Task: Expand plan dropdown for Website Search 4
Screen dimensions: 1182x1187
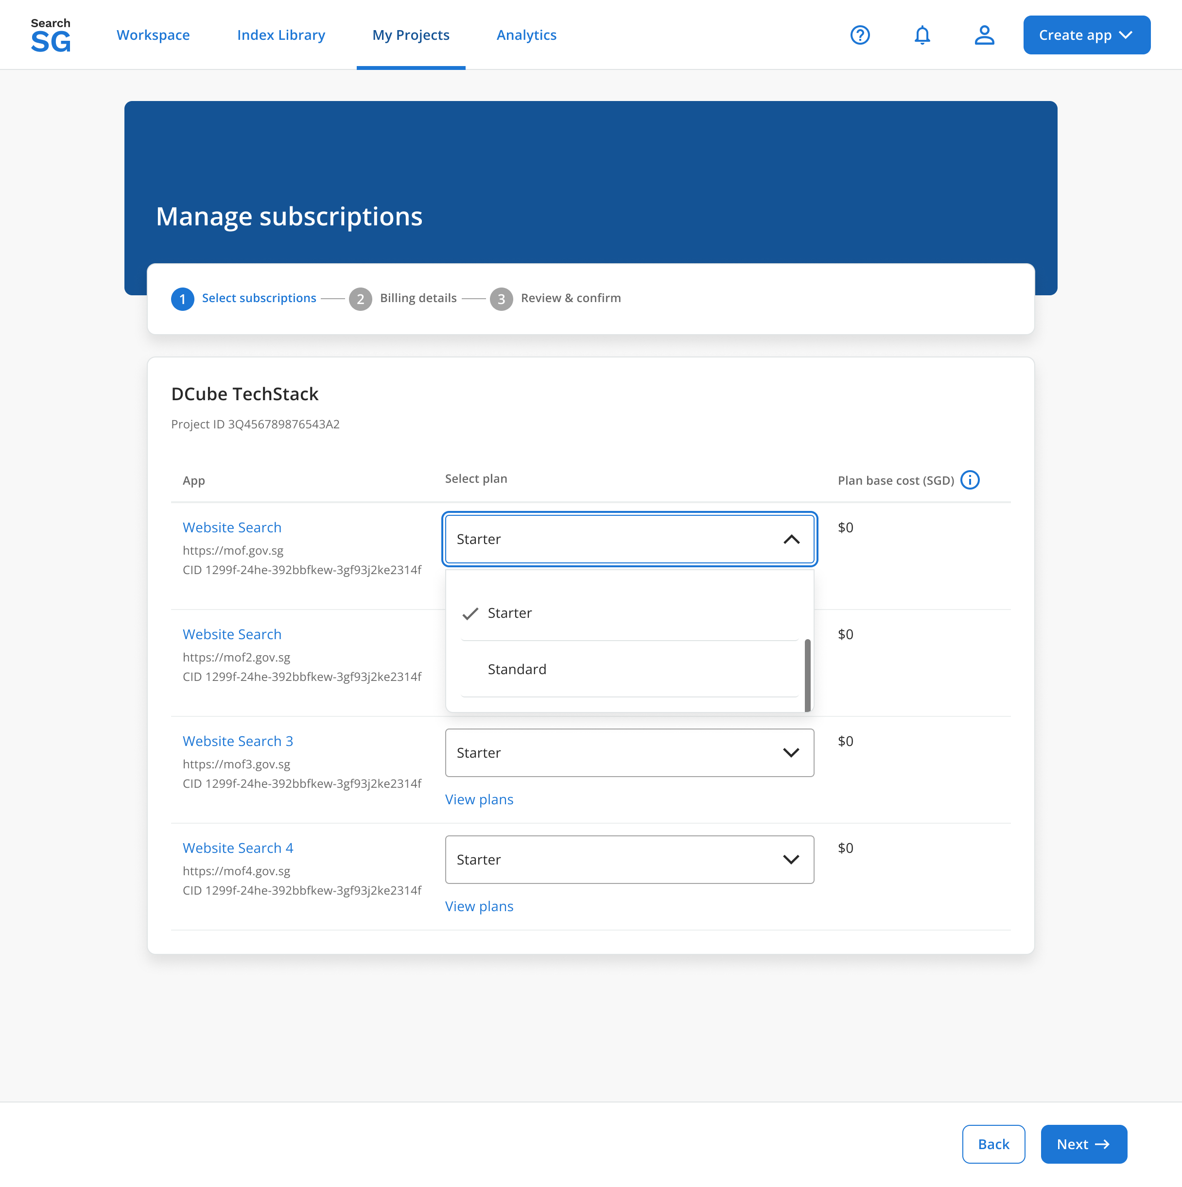Action: (629, 860)
